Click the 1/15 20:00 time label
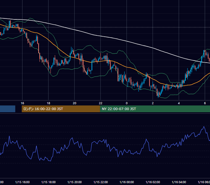 74,182
